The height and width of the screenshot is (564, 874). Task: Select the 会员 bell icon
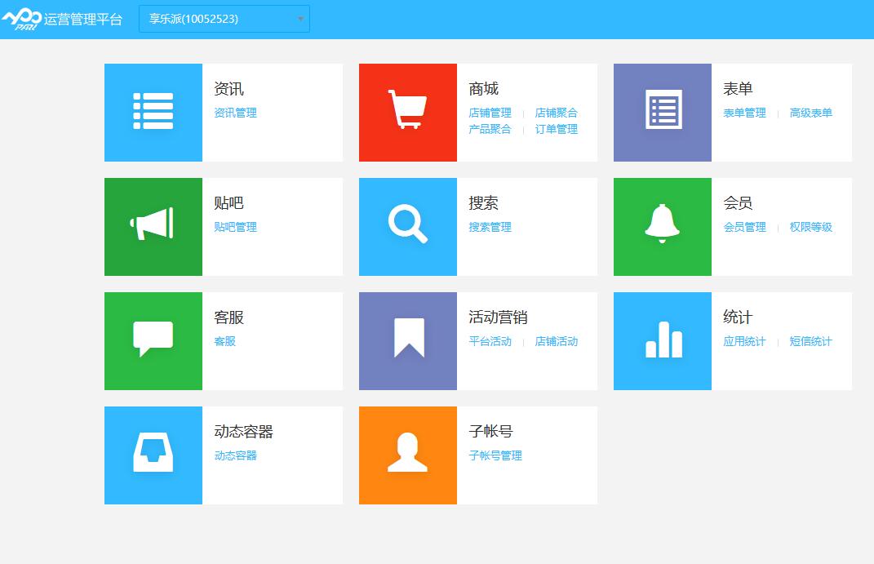point(662,226)
